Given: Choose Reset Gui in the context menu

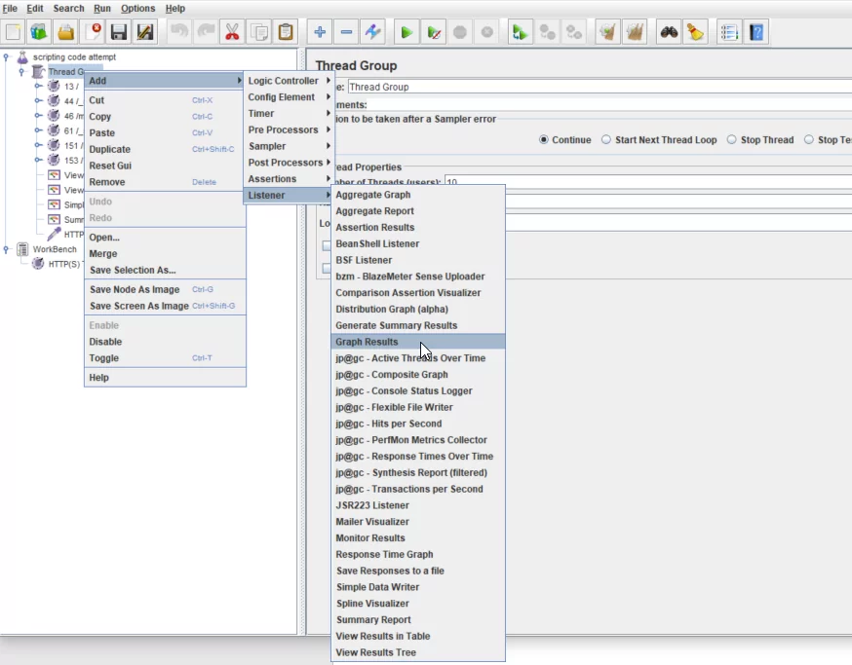Looking at the screenshot, I should [x=165, y=166].
